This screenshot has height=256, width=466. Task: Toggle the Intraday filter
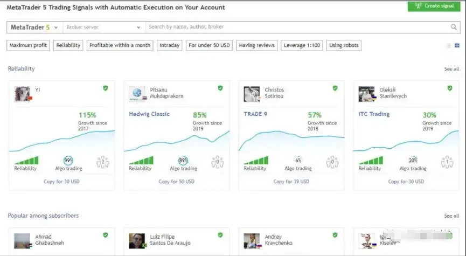point(170,45)
